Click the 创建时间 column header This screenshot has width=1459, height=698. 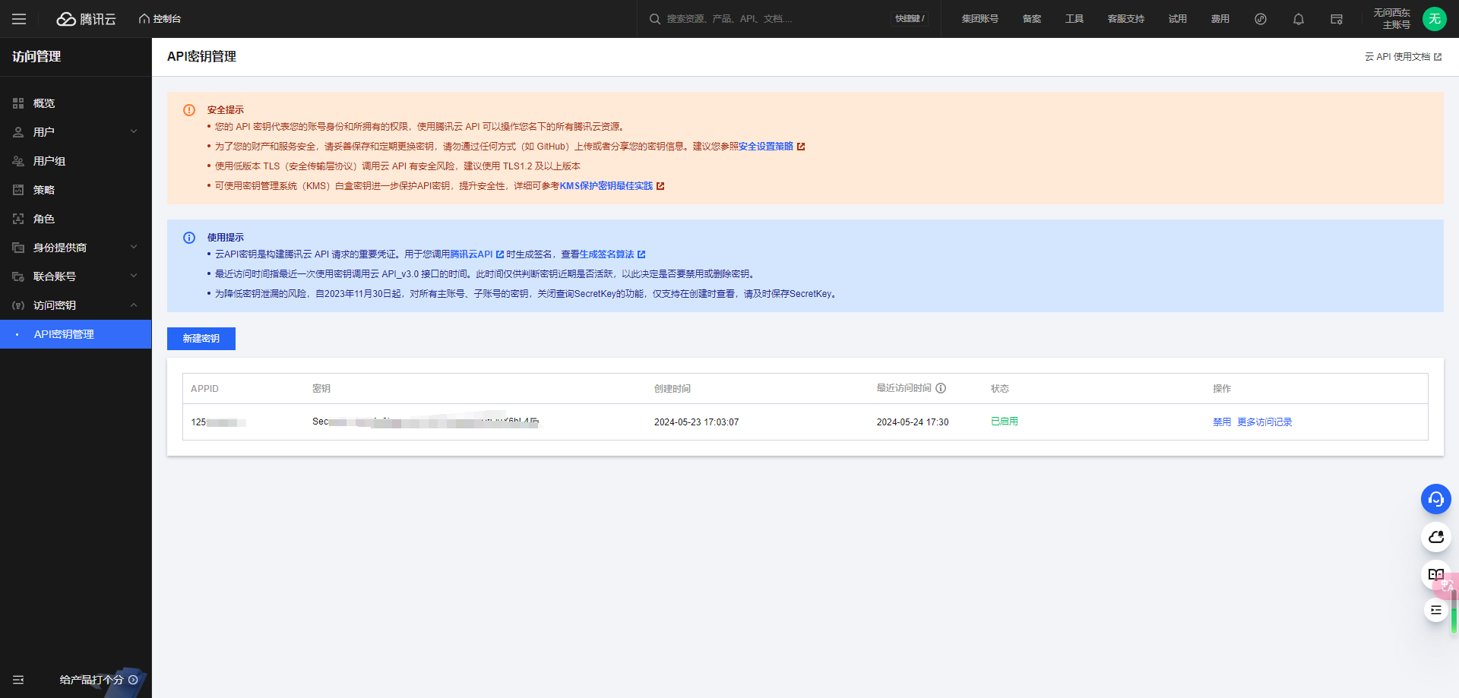[x=673, y=389]
